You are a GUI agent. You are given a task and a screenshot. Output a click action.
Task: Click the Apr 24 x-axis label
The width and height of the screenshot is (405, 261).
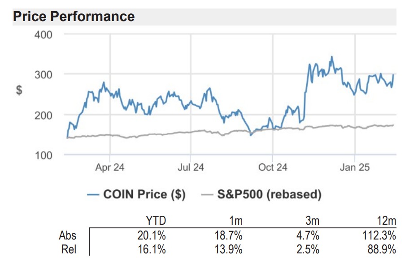(110, 167)
